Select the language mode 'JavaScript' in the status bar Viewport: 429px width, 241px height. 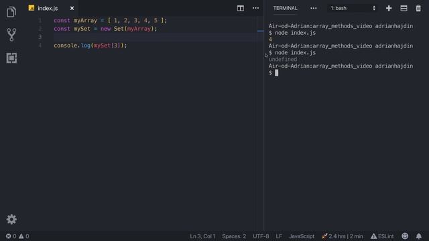click(x=302, y=236)
